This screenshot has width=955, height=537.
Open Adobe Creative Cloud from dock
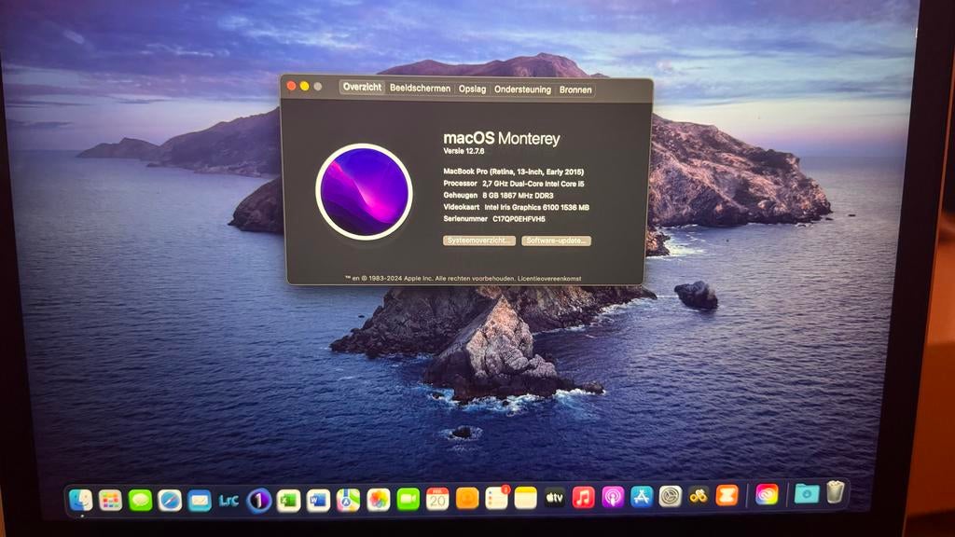[x=767, y=494]
